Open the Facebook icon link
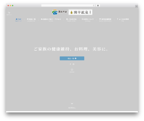Image resolution: width=144 pixels, height=121 pixels. click(70, 64)
